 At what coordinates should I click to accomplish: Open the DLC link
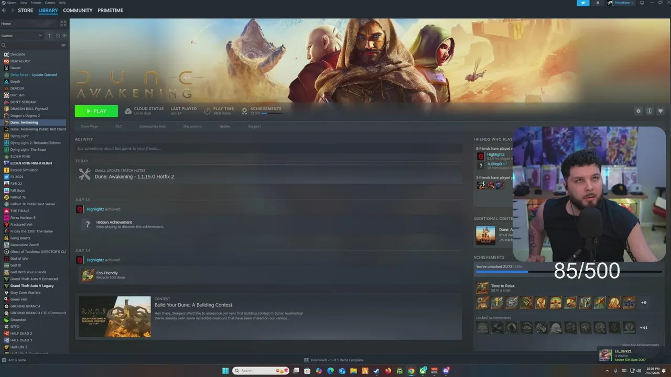click(x=118, y=126)
